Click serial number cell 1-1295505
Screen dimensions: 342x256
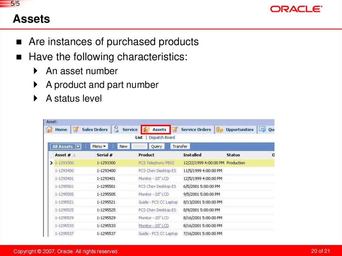pyautogui.click(x=106, y=194)
